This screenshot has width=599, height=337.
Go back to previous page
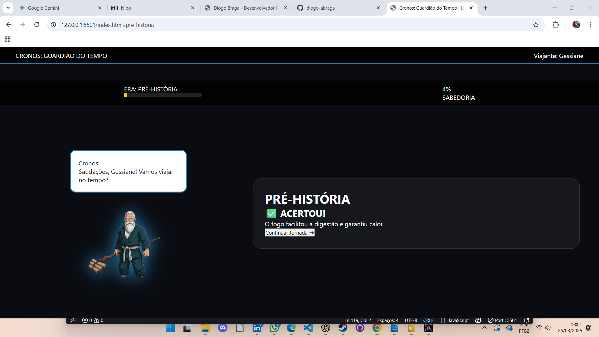[x=9, y=25]
